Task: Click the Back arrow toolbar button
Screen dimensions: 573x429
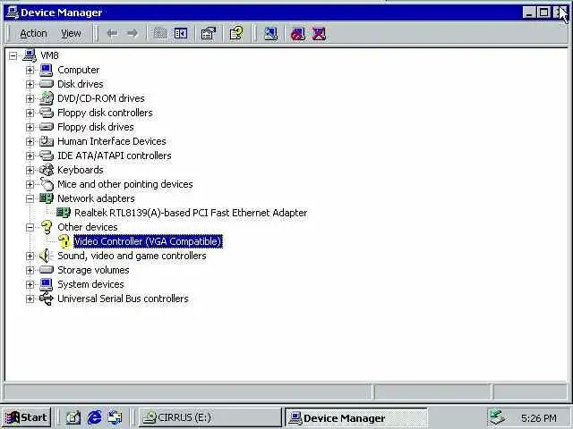Action: point(112,34)
